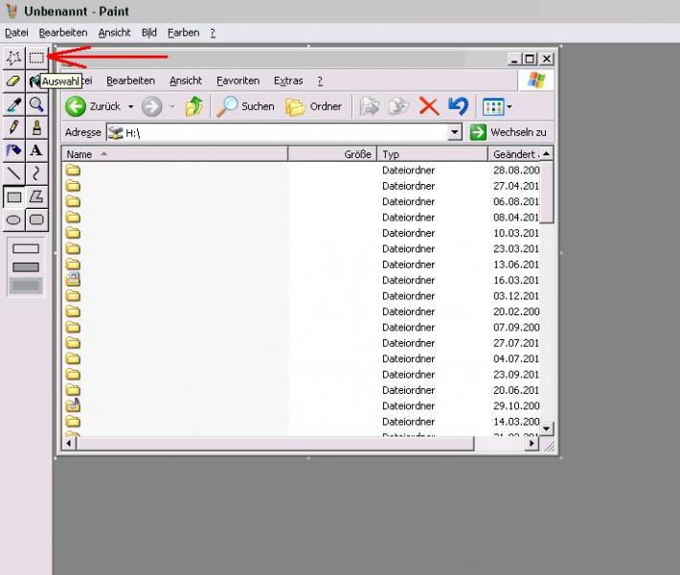This screenshot has width=680, height=575.
Task: Click the vertical scrollbar down arrow
Action: pyautogui.click(x=547, y=427)
